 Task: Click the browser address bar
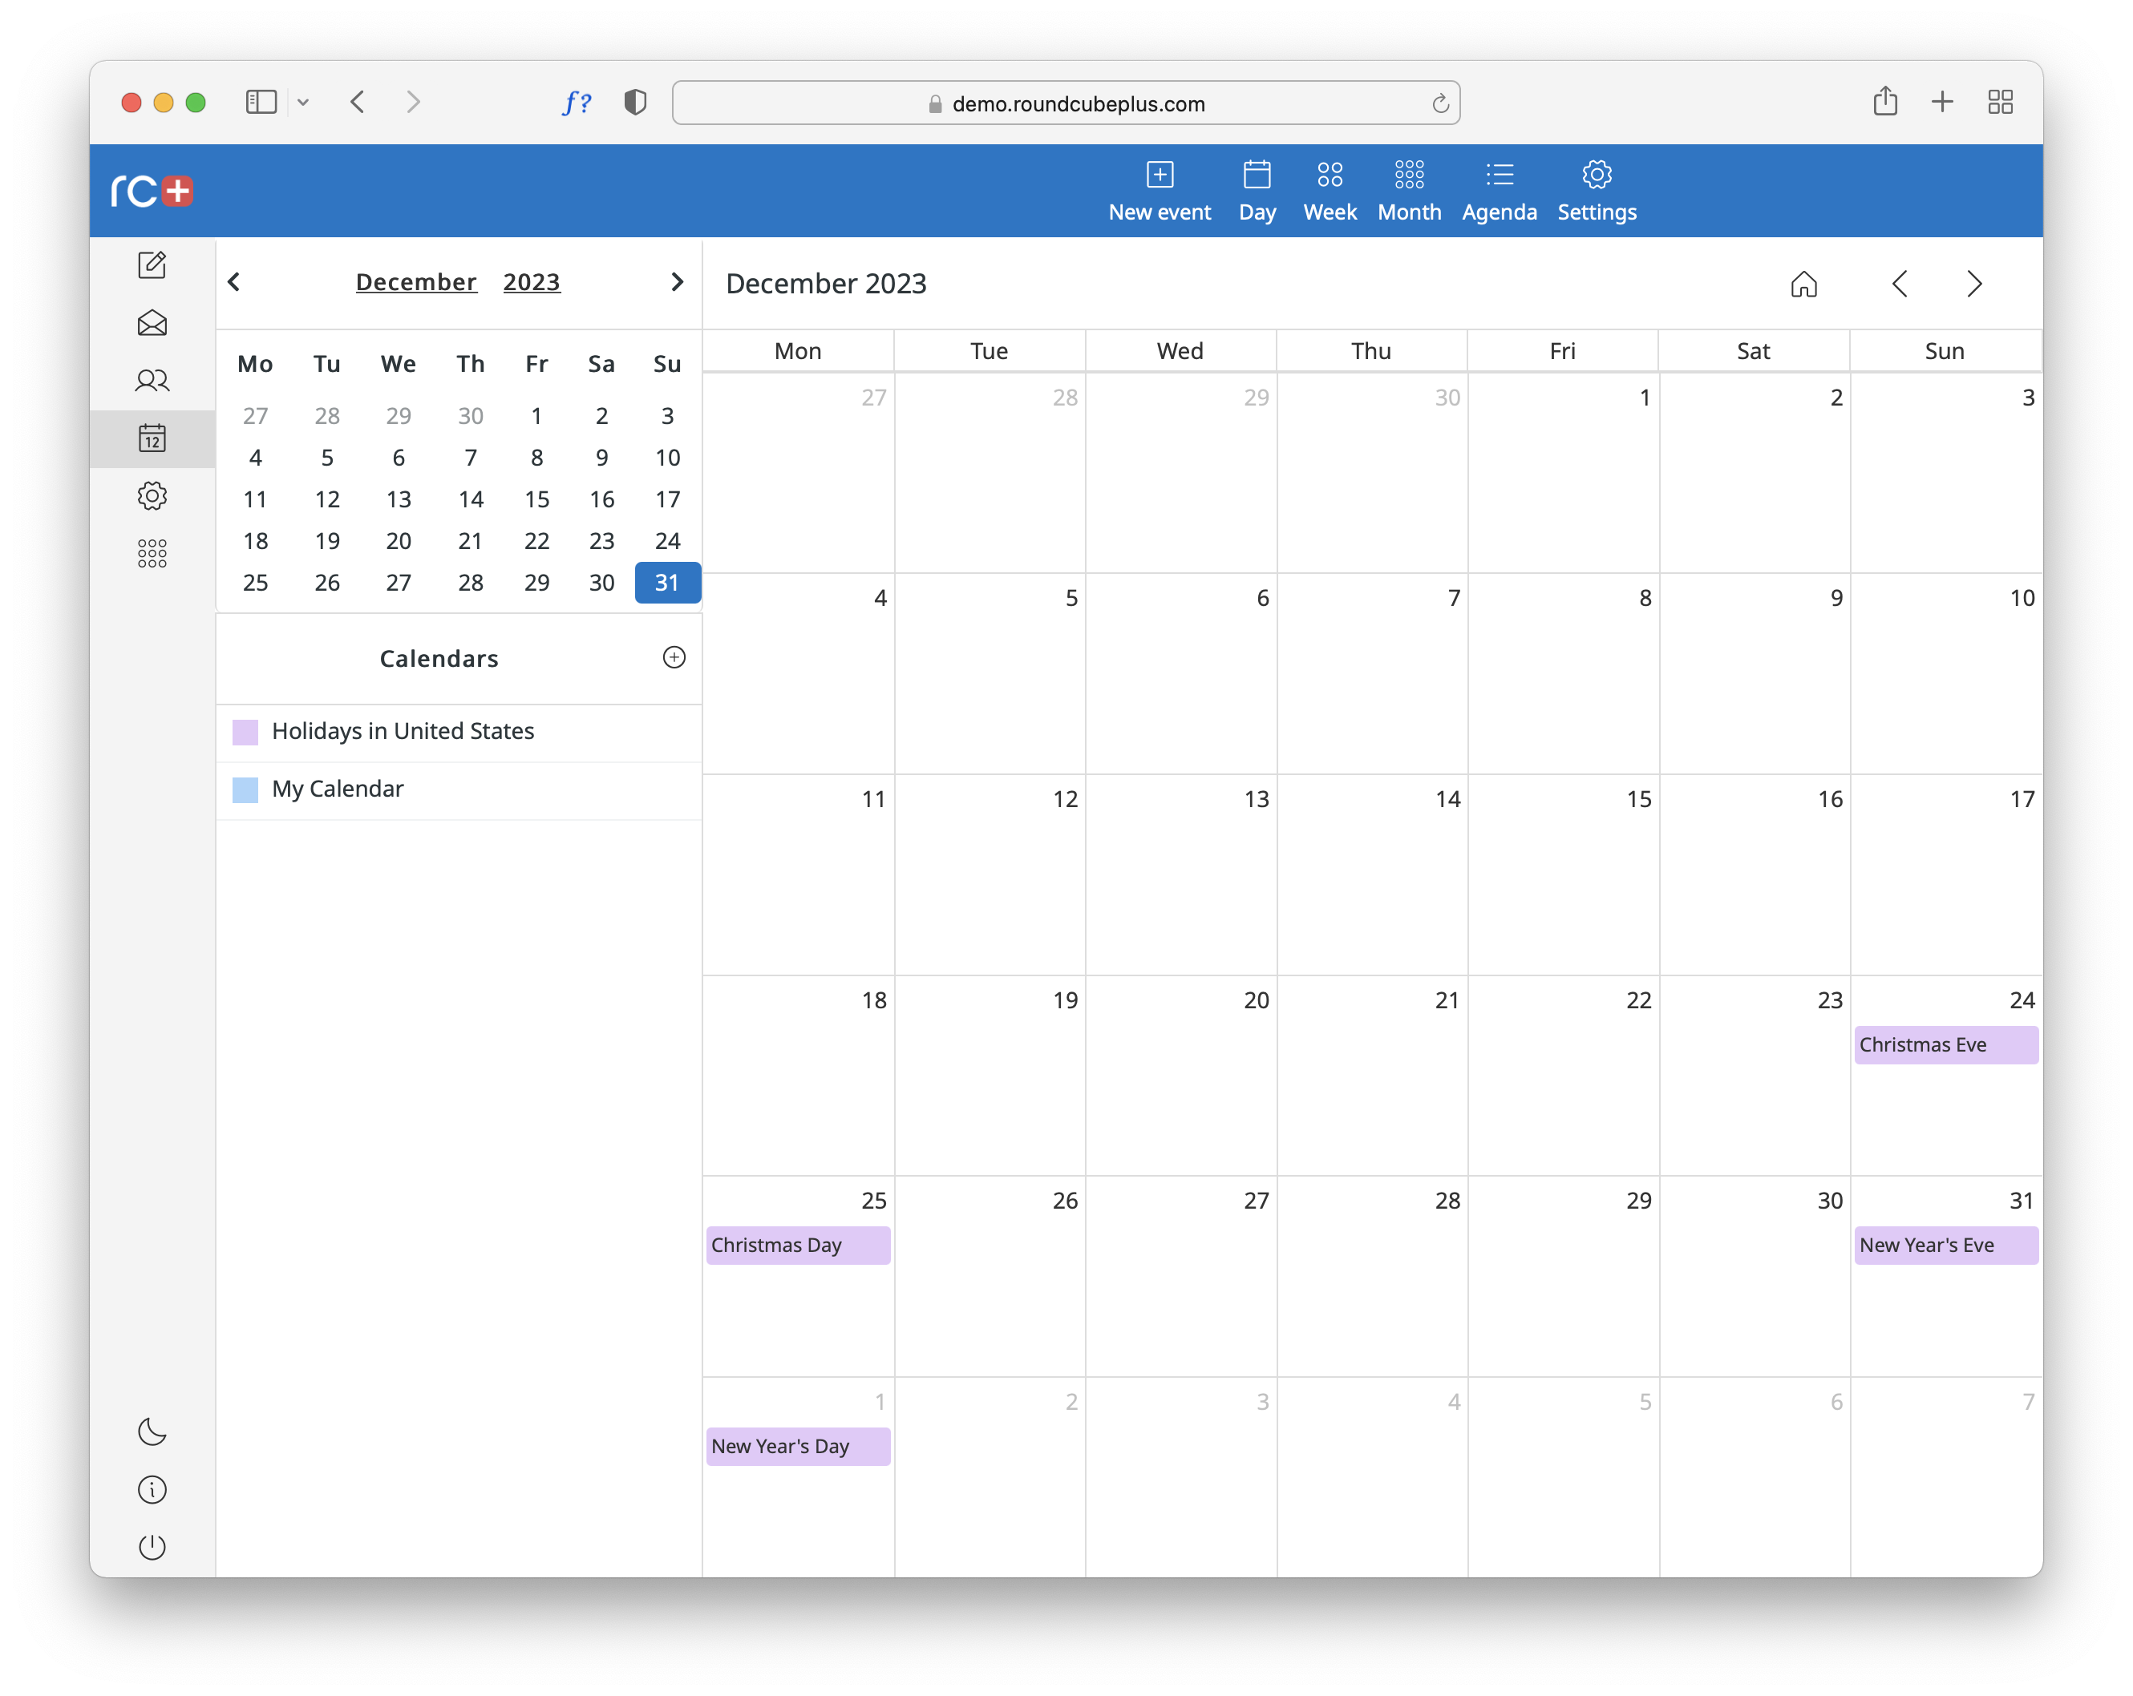pyautogui.click(x=1066, y=103)
